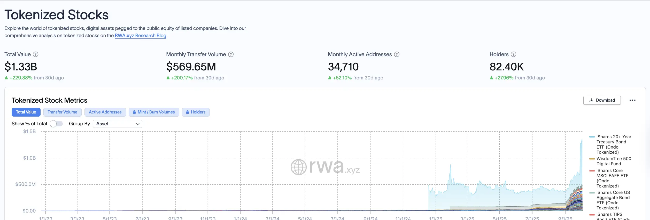Click the Holders help icon

(514, 54)
